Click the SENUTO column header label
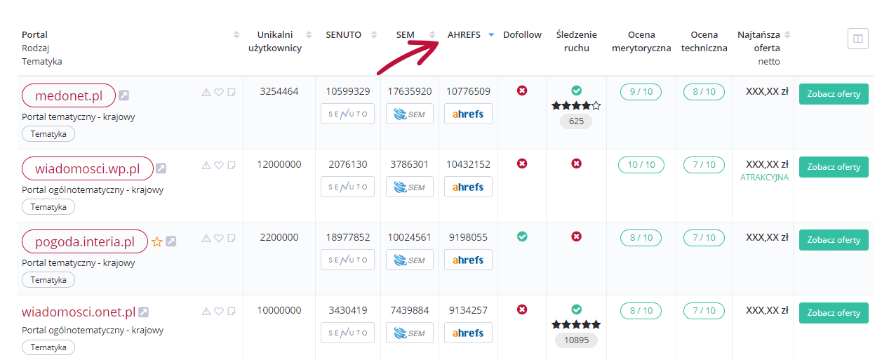 [x=344, y=34]
